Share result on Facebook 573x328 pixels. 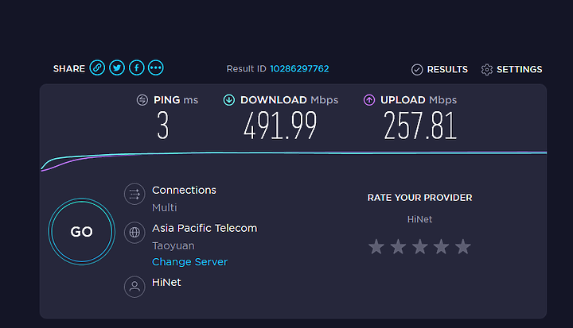tap(137, 68)
